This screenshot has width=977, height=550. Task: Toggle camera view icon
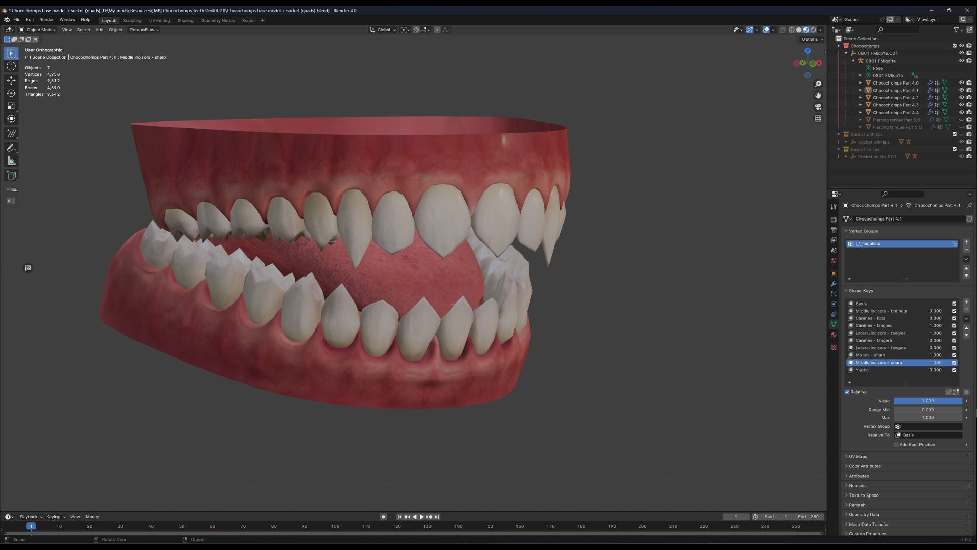pyautogui.click(x=818, y=107)
